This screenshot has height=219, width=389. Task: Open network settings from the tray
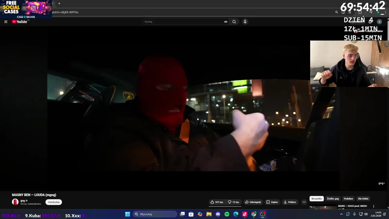click(x=360, y=214)
